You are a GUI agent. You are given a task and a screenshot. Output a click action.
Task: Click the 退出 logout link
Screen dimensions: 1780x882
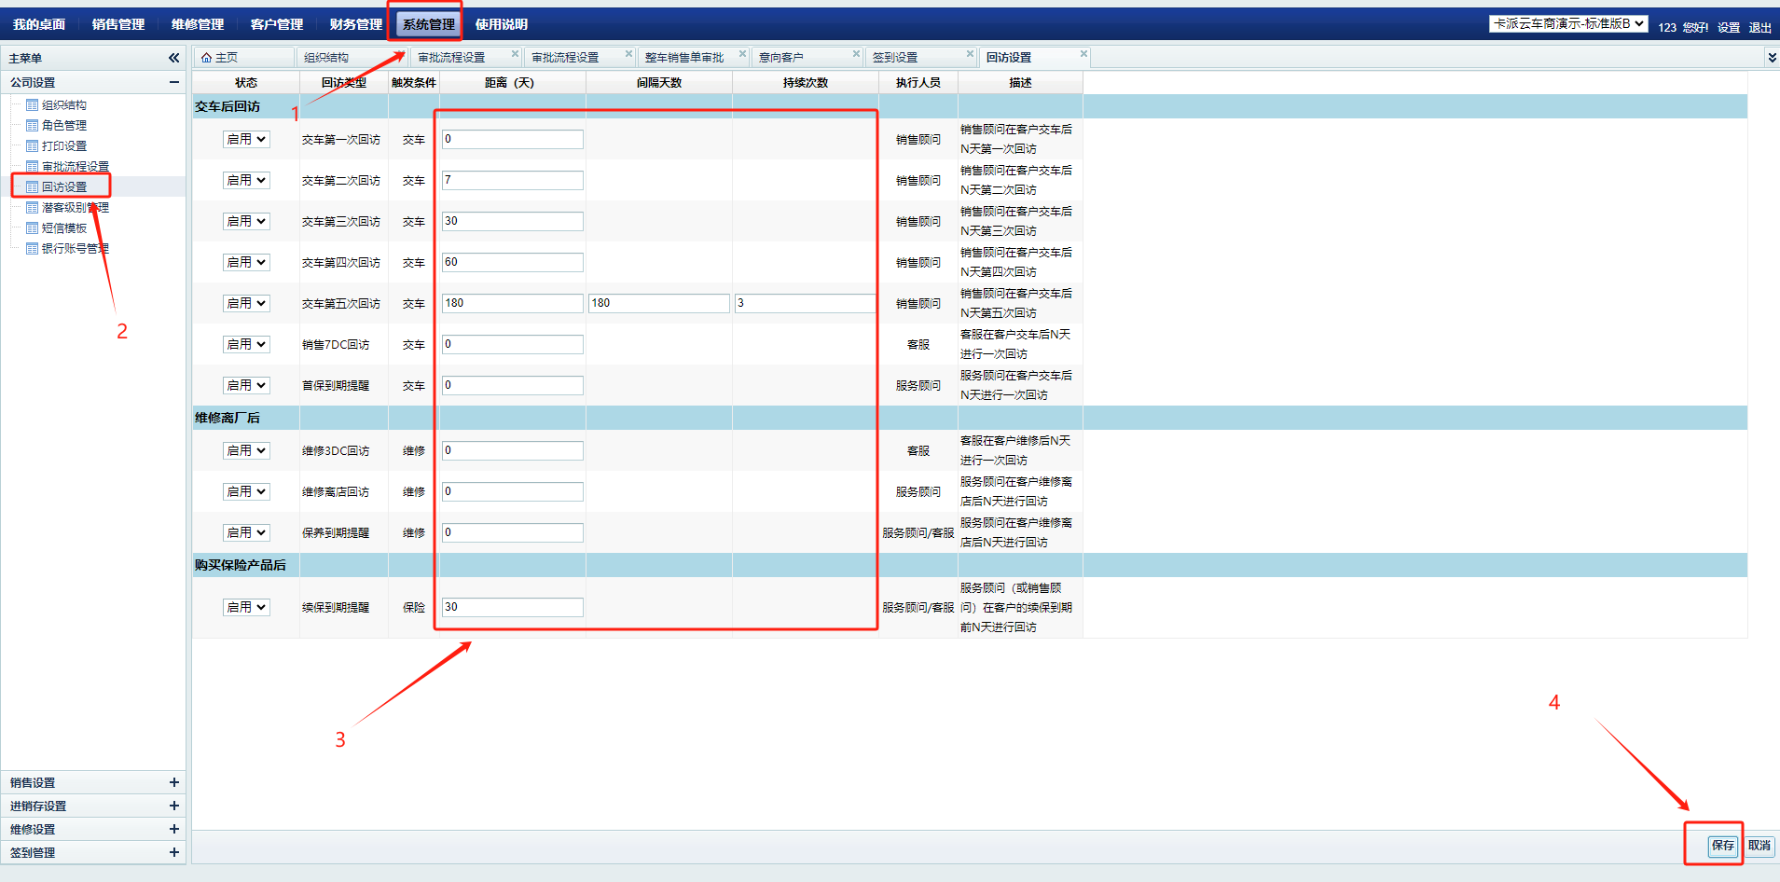tap(1759, 28)
